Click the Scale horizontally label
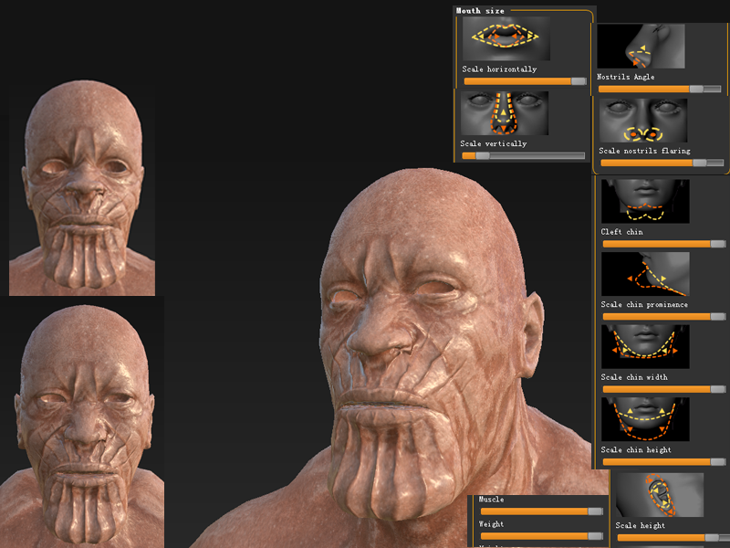The image size is (730, 548). [499, 69]
